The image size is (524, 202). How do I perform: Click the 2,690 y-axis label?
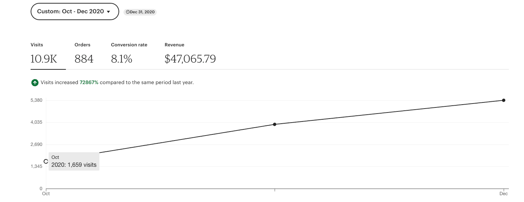(36, 144)
